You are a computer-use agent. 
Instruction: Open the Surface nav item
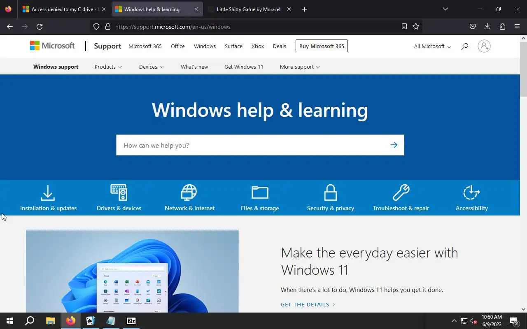(233, 46)
